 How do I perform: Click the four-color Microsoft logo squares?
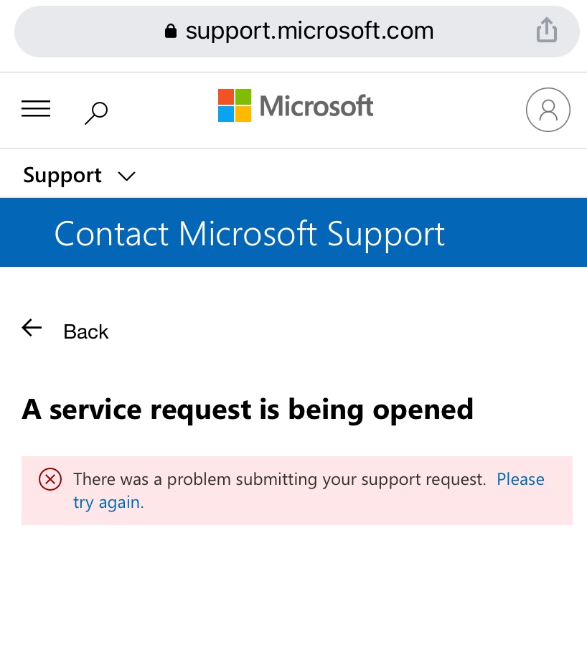235,105
